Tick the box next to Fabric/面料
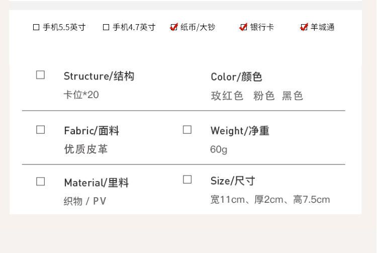This screenshot has height=253, width=377. 41,130
